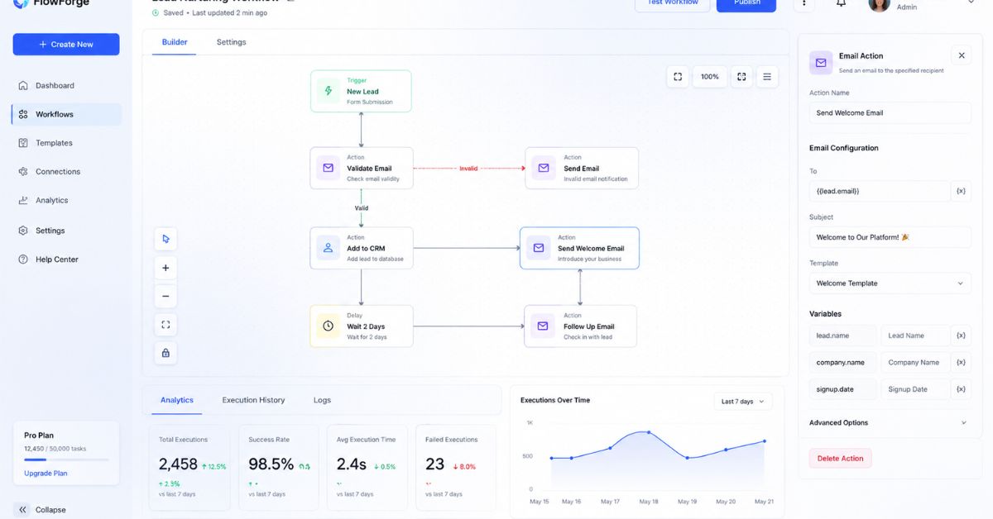Screen dimensions: 993x519
Task: Click the Connections sidebar icon
Action: (x=23, y=172)
